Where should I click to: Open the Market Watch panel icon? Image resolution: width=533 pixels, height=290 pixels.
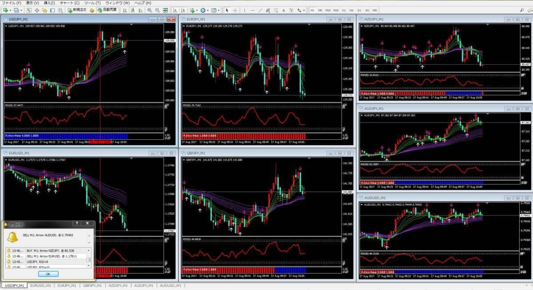(x=29, y=10)
